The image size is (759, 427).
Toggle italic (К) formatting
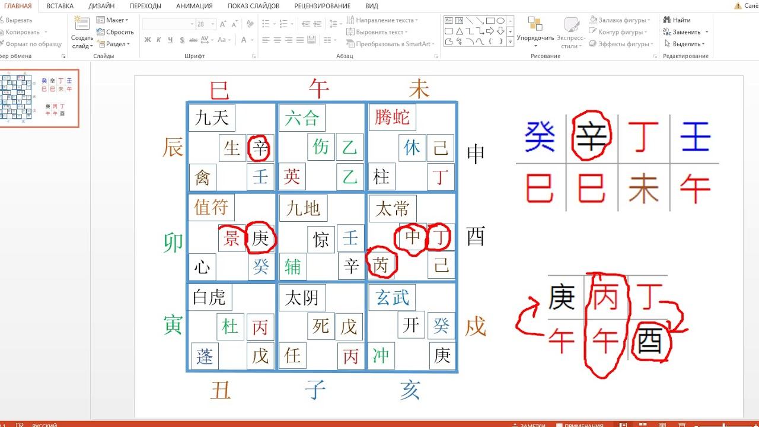(159, 40)
